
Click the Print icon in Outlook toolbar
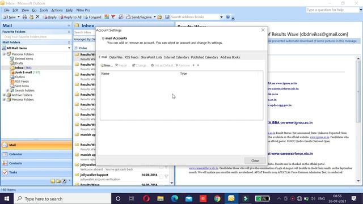[x=24, y=17]
